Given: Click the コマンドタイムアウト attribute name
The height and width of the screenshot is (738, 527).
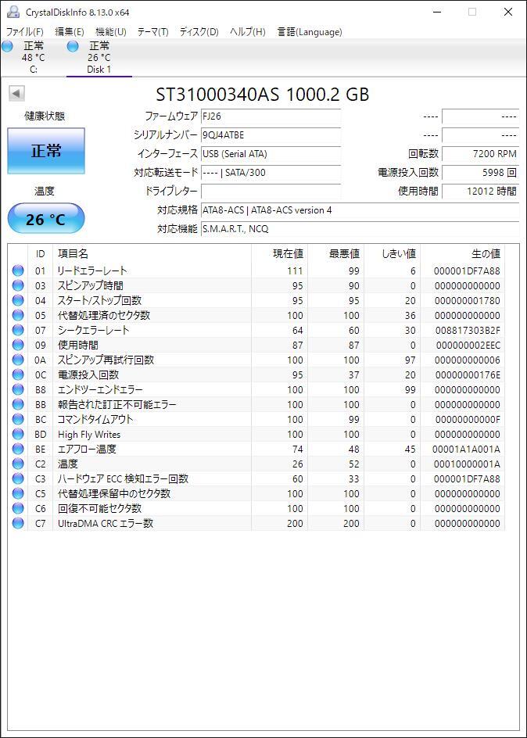Looking at the screenshot, I should pos(95,419).
